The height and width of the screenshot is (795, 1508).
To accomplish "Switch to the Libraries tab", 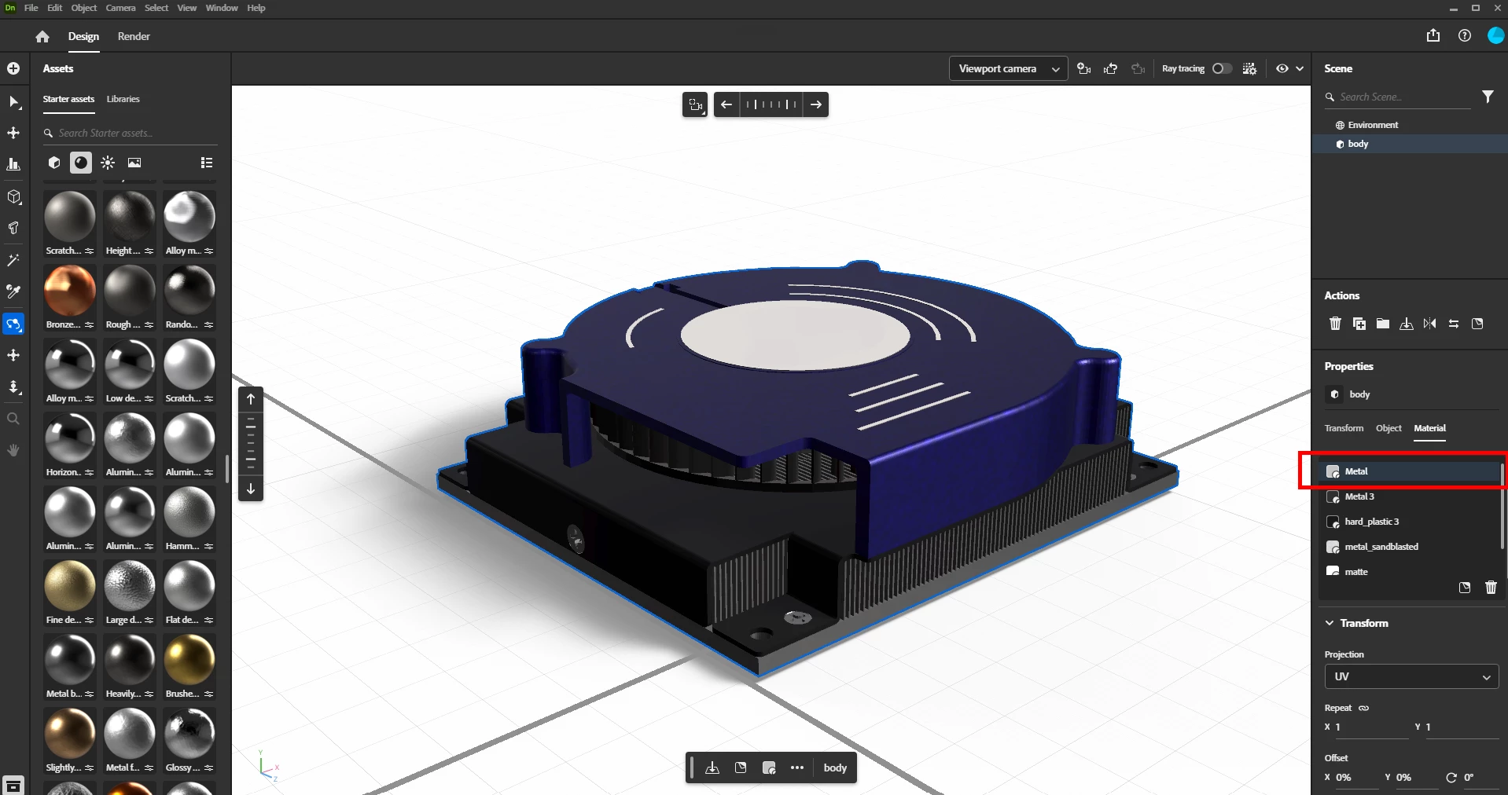I will coord(123,99).
